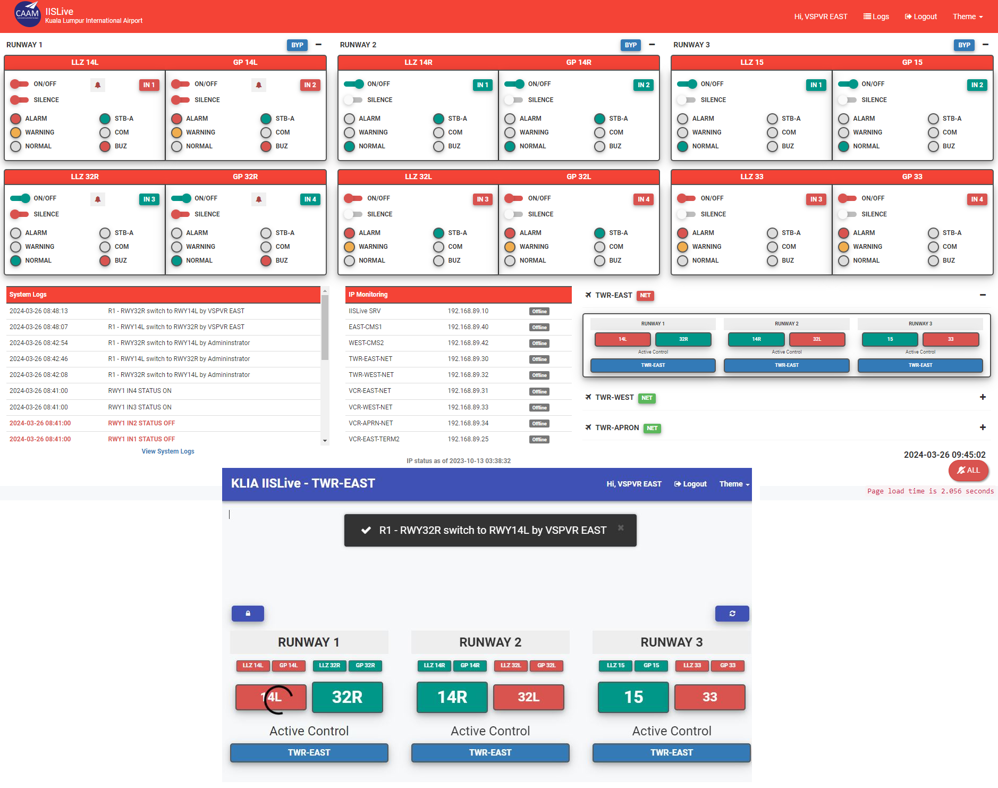The image size is (998, 788).
Task: Close the RWY32R switch notification
Action: [621, 528]
